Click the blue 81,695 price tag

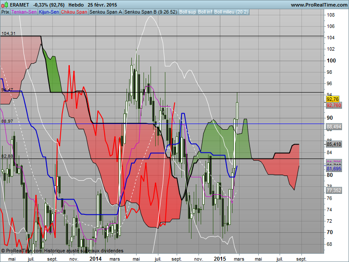tap(334, 169)
